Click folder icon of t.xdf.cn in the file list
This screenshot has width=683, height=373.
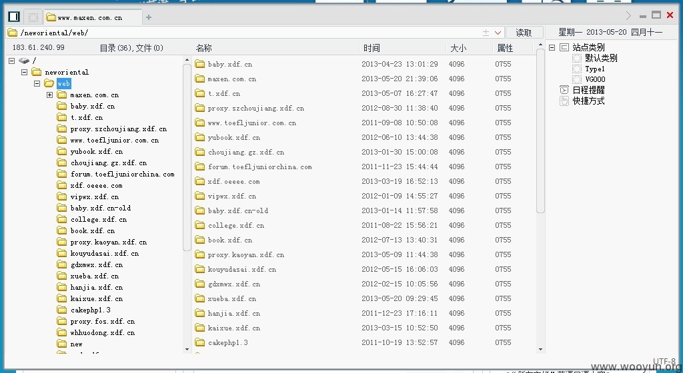[200, 93]
